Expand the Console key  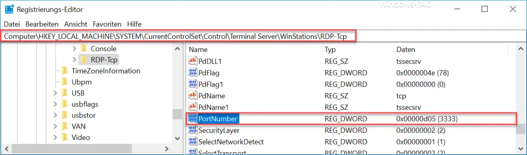pyautogui.click(x=74, y=49)
